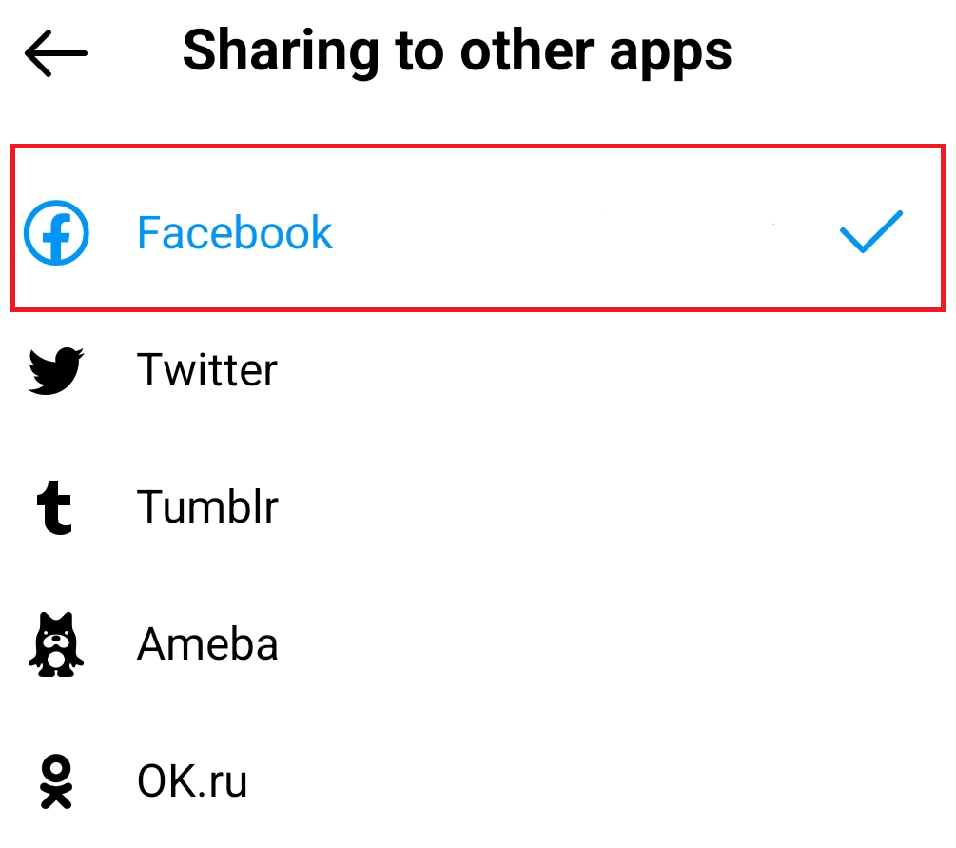Select the Facebook text label

coord(235,232)
